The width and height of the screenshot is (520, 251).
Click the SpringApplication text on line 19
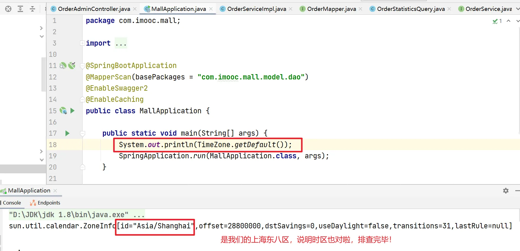[x=154, y=156]
